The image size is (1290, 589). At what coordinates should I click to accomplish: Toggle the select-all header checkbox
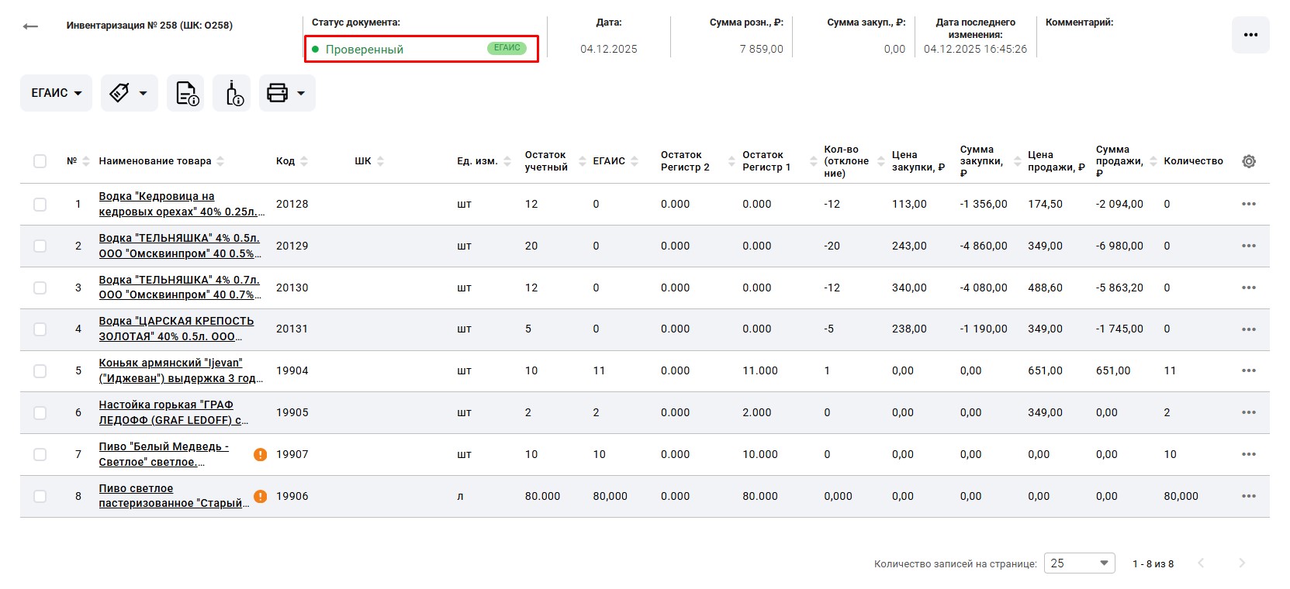pos(40,161)
